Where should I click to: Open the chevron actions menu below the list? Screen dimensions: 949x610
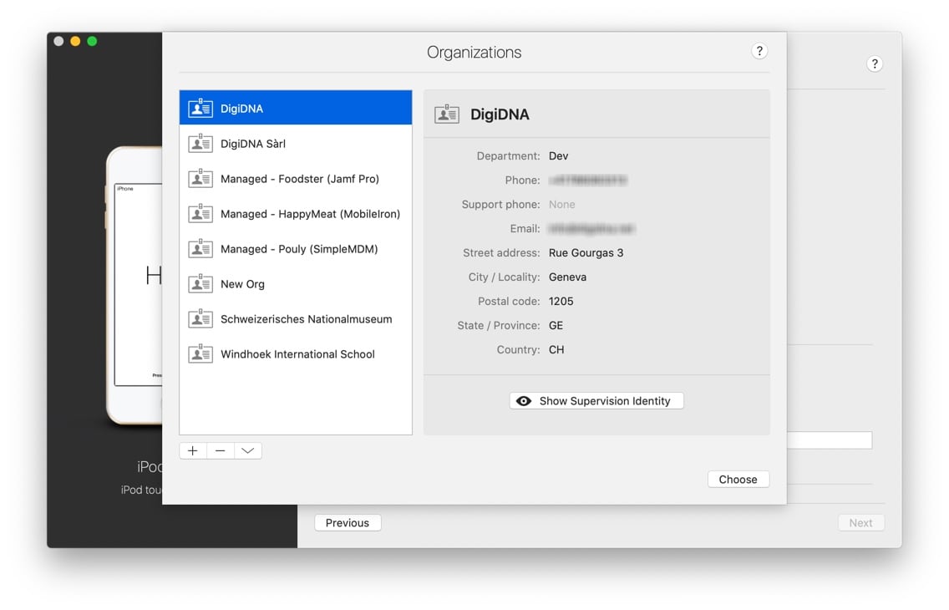click(247, 450)
